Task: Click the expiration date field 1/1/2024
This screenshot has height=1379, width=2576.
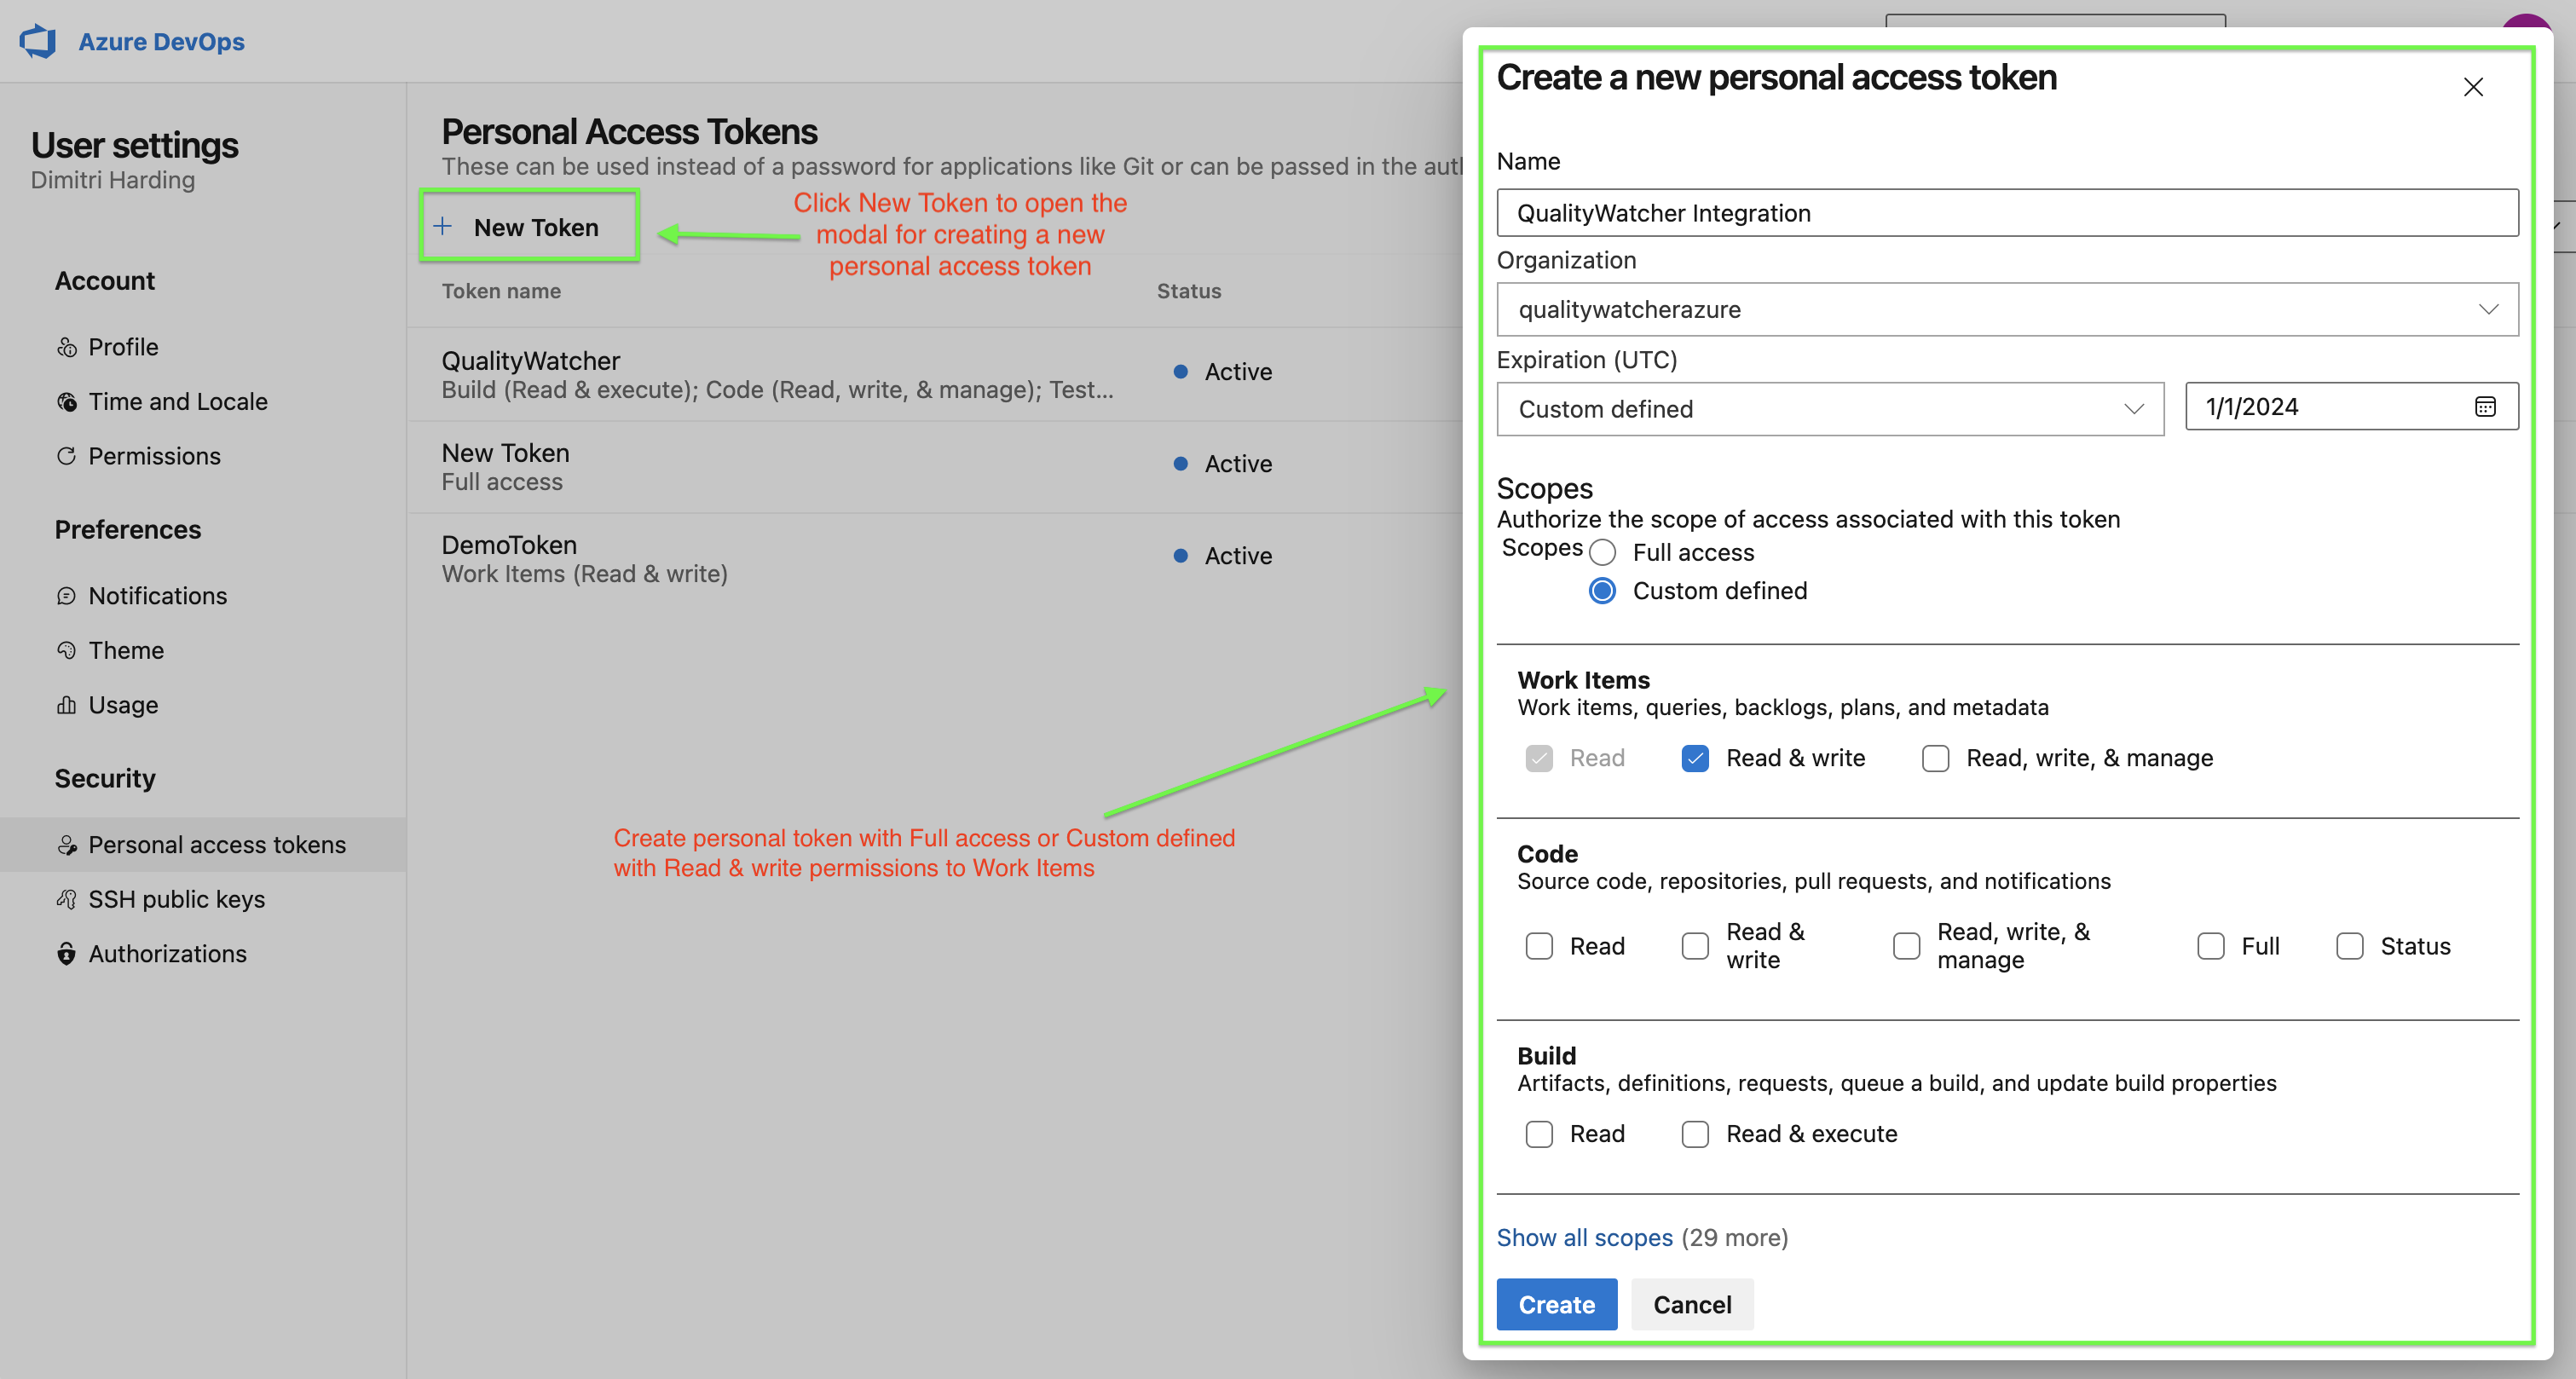Action: pos(2351,407)
